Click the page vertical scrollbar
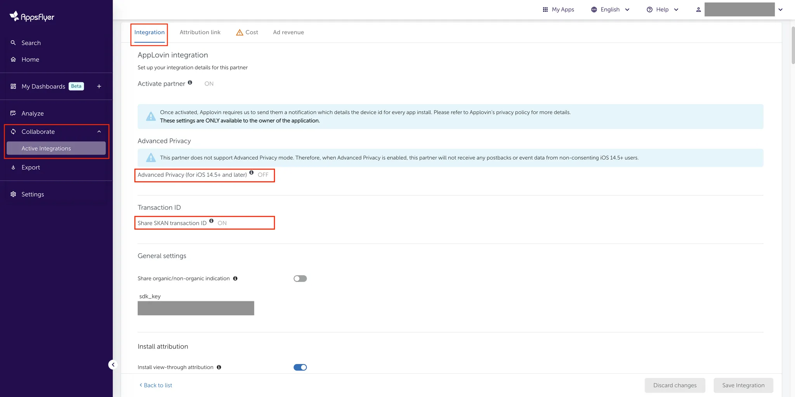The image size is (795, 397). click(793, 45)
